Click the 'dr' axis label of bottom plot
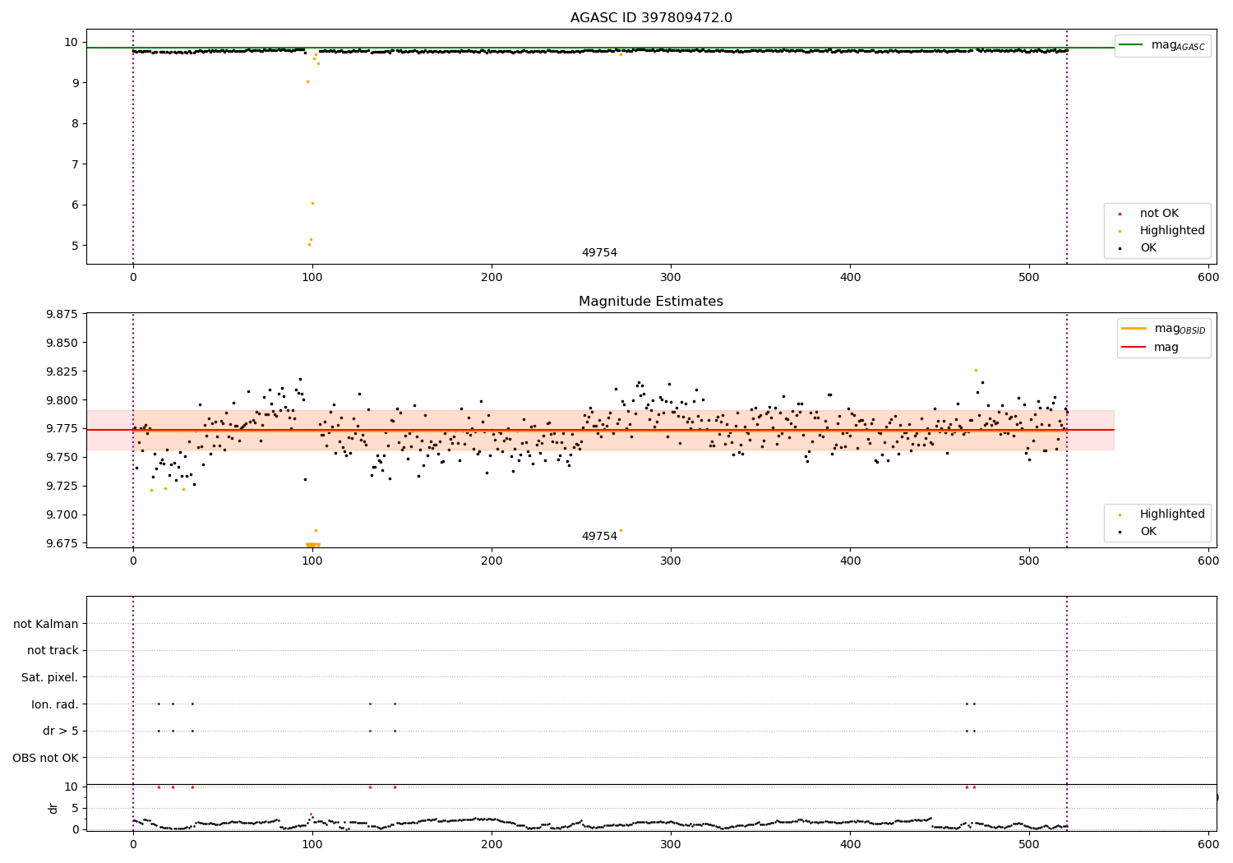 point(53,808)
